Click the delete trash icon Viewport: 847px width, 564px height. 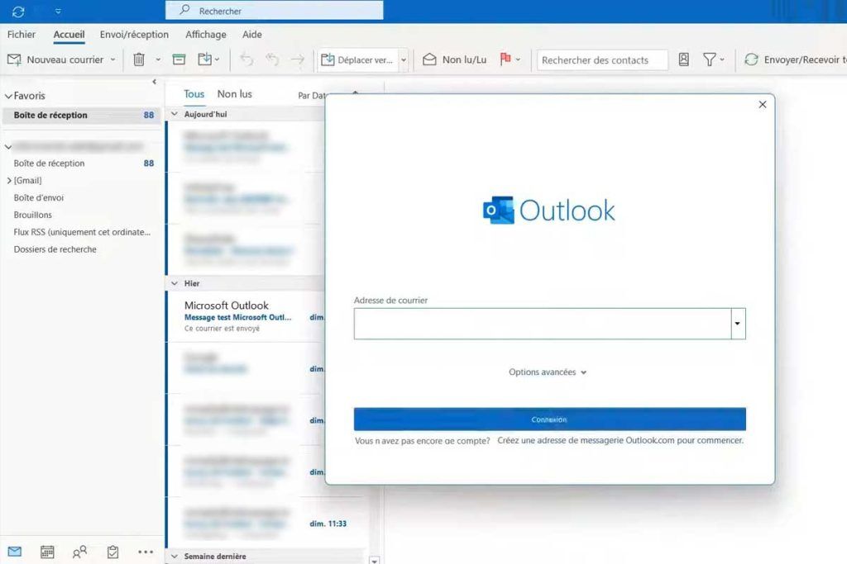(139, 59)
